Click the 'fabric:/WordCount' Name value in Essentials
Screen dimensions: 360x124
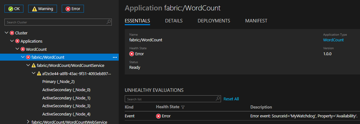coord(146,40)
